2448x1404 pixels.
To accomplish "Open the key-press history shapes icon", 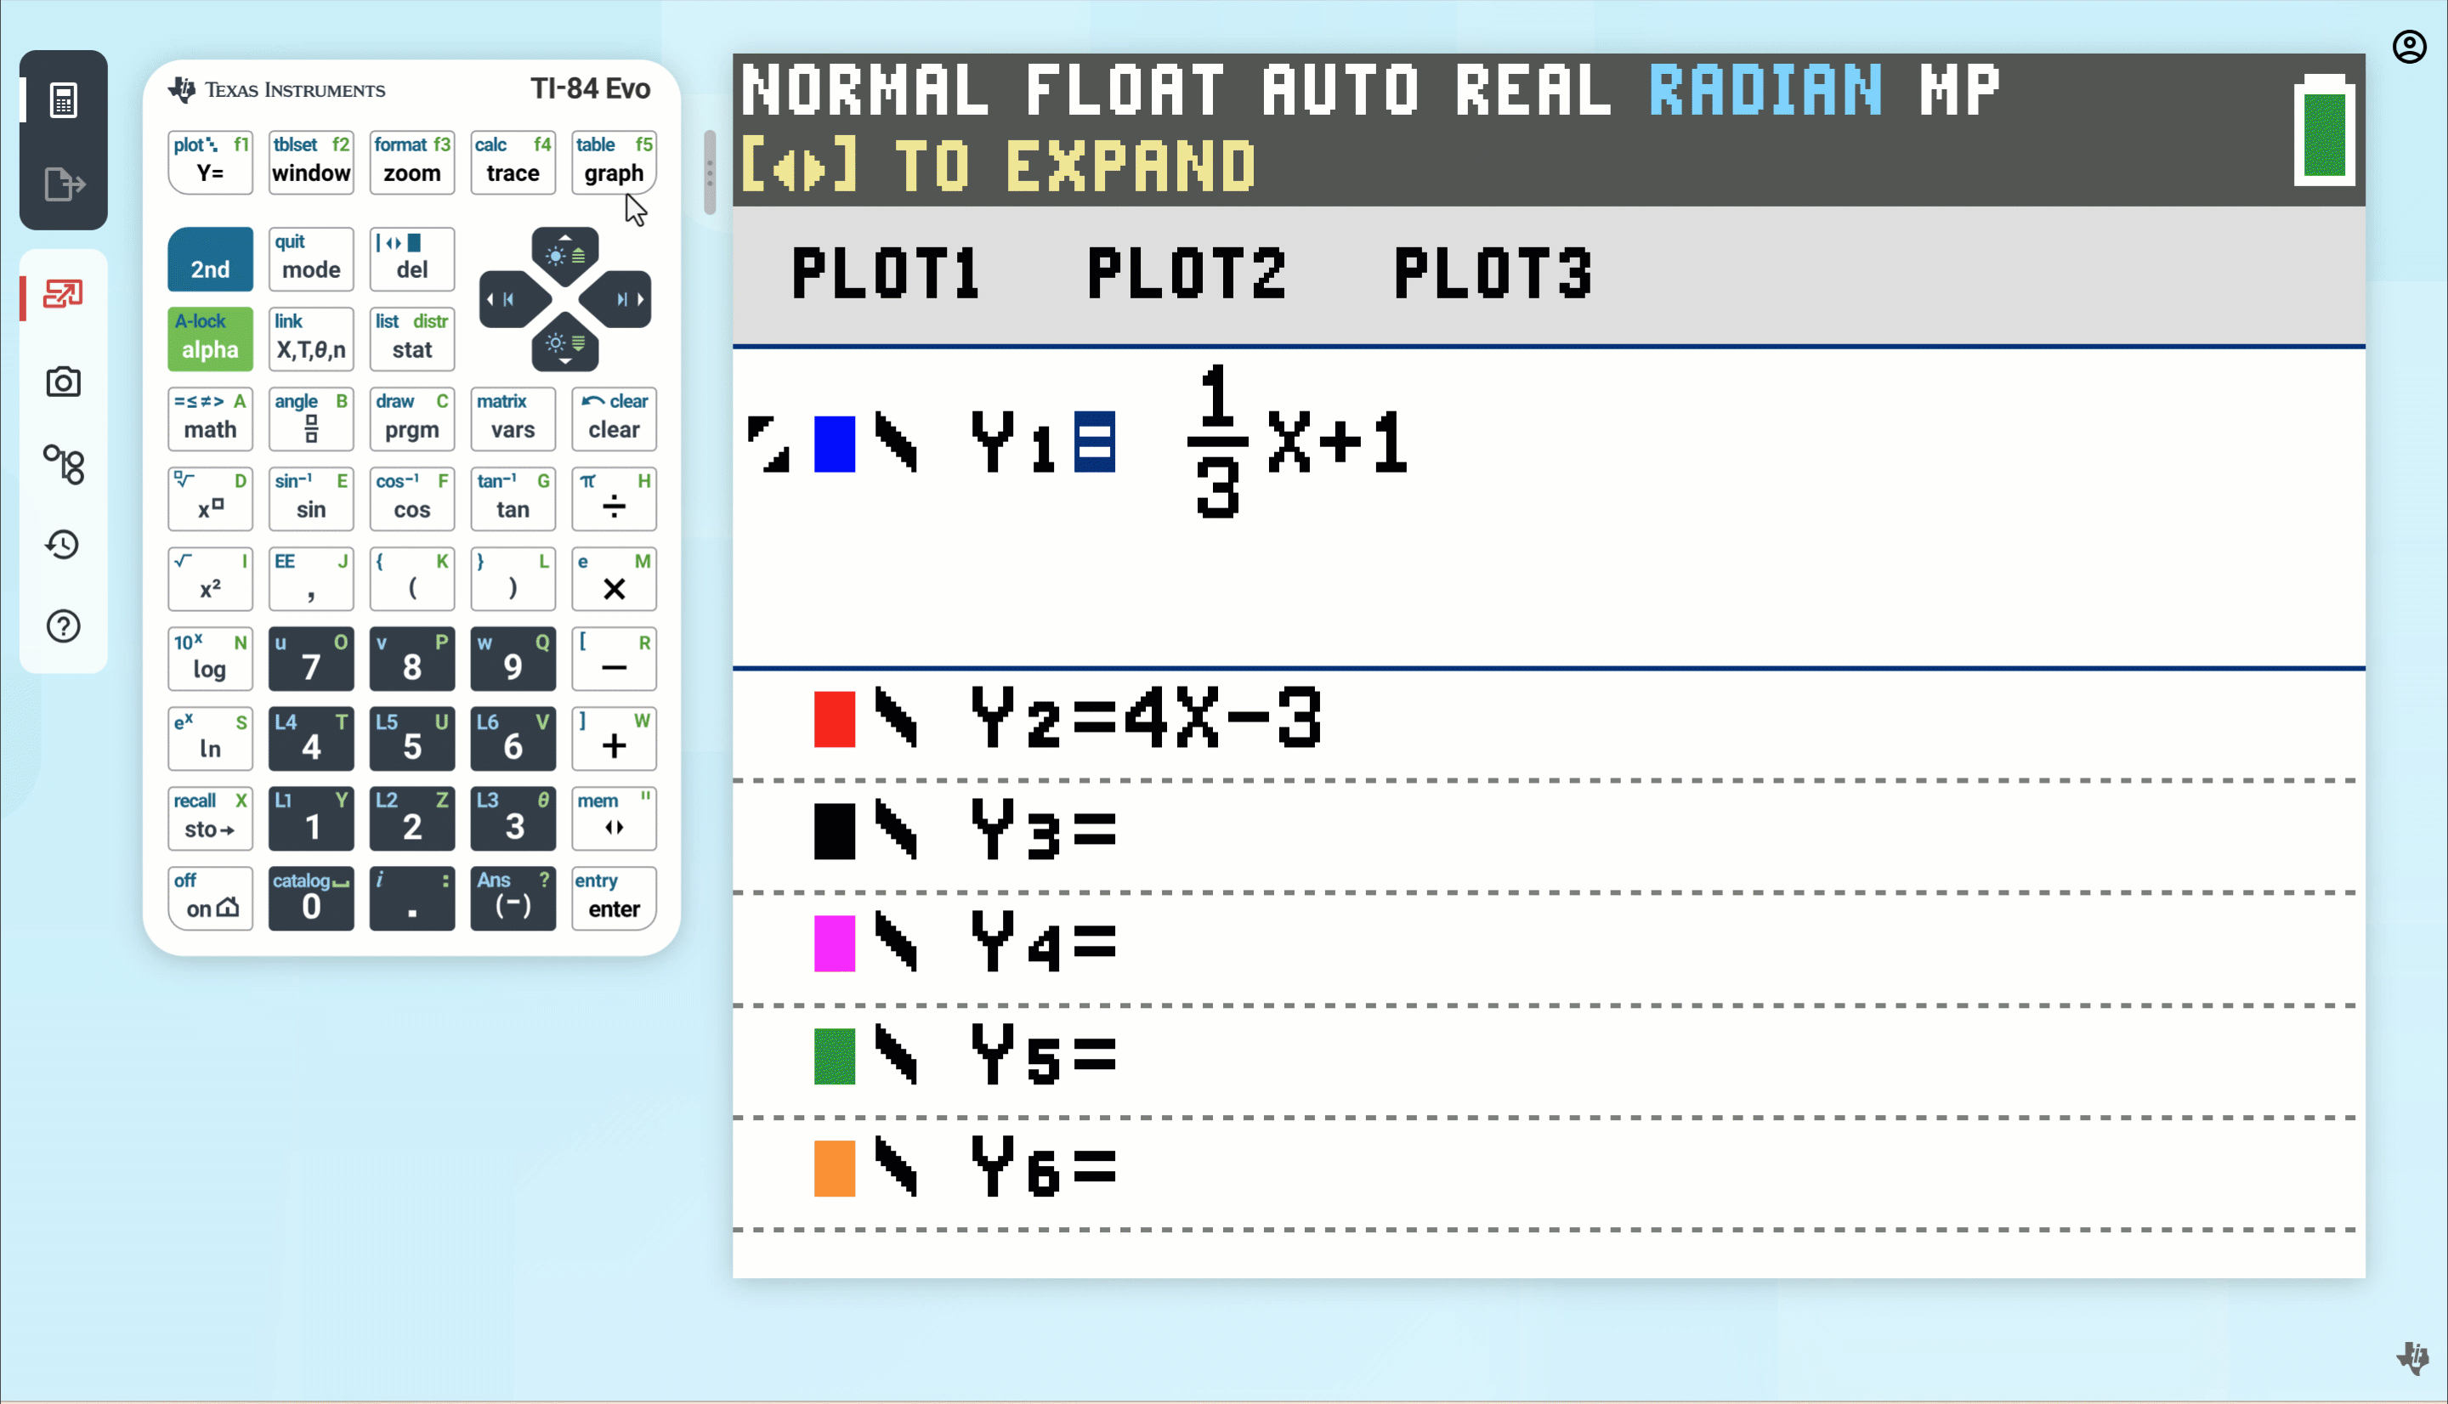I will coord(64,465).
